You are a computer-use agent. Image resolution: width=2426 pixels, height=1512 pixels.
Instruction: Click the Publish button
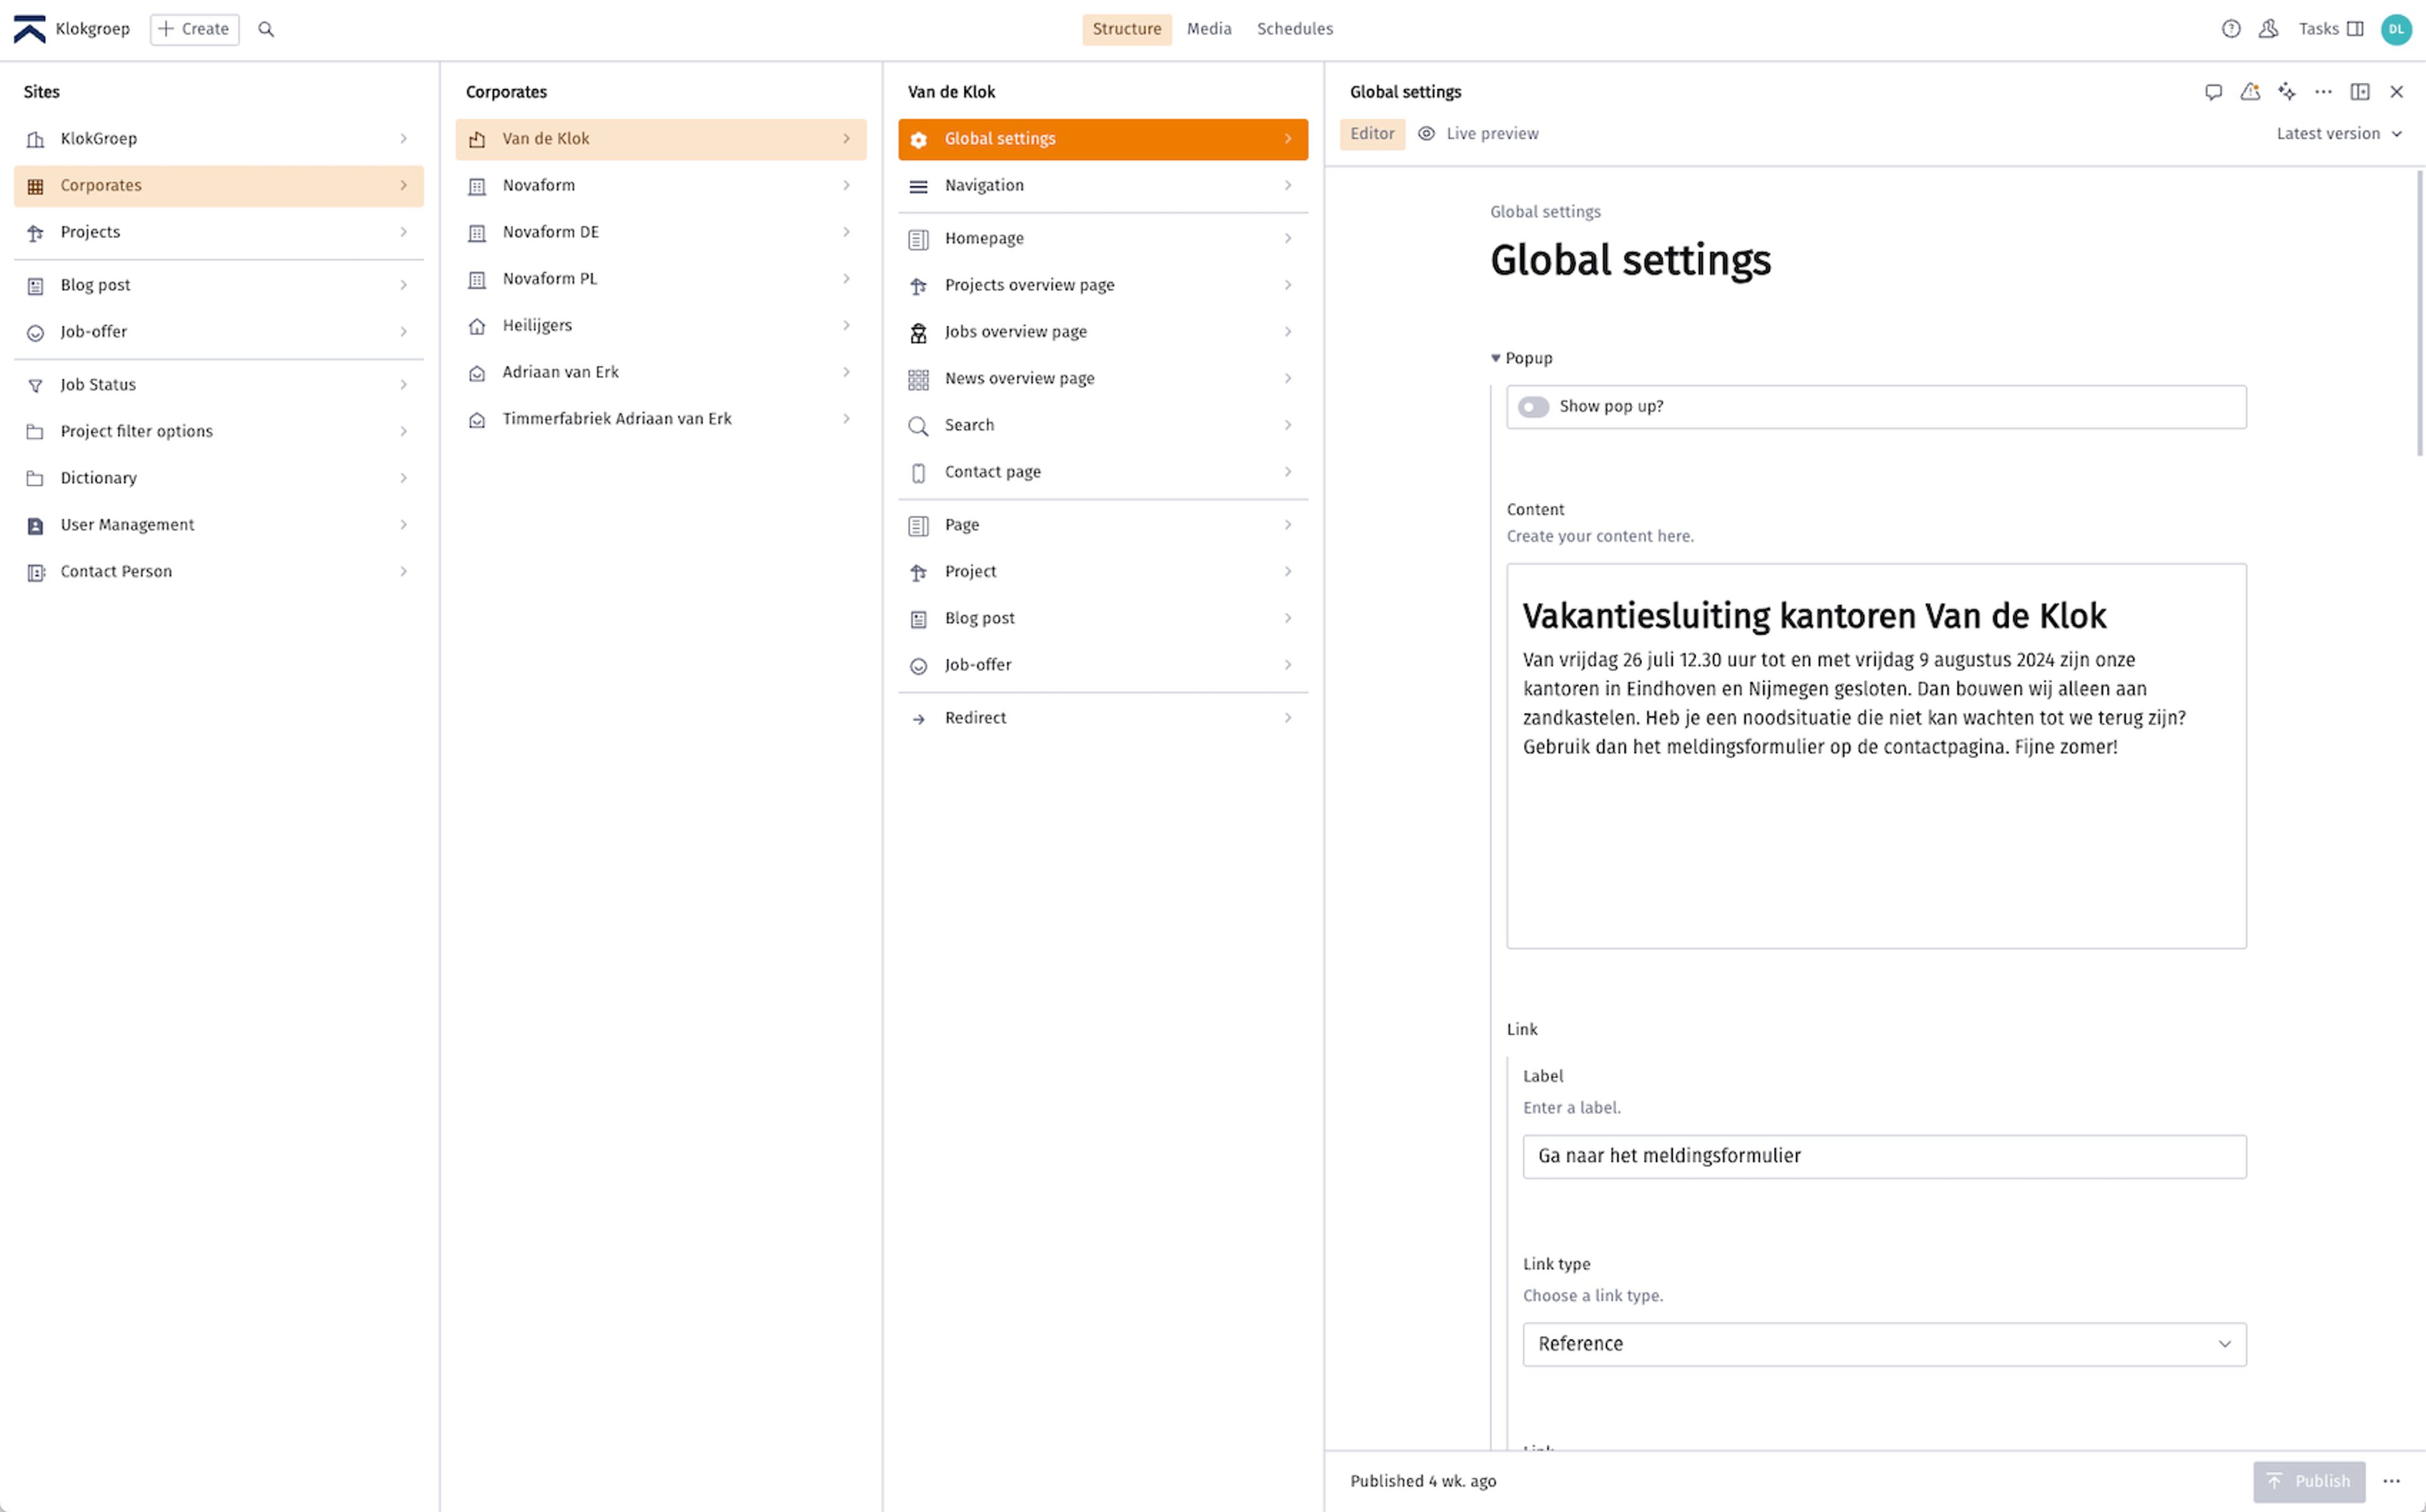pyautogui.click(x=2308, y=1481)
